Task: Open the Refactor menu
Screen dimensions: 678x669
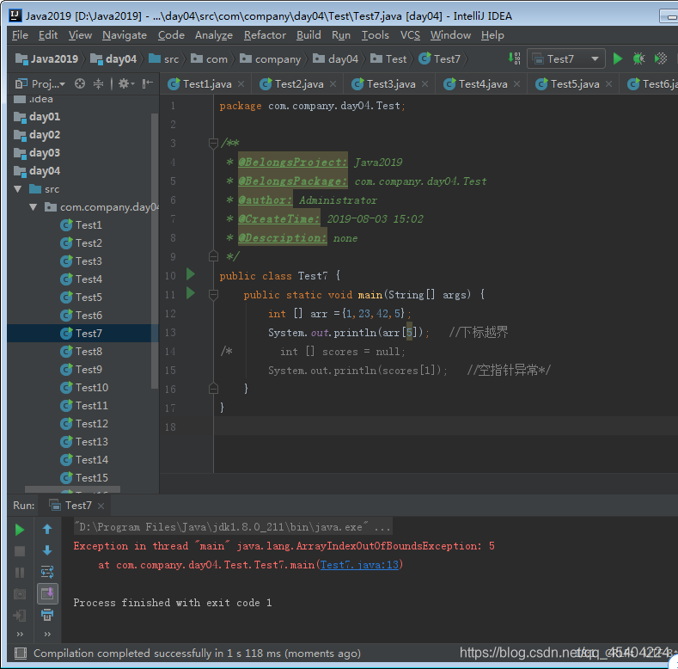Action: [x=265, y=35]
